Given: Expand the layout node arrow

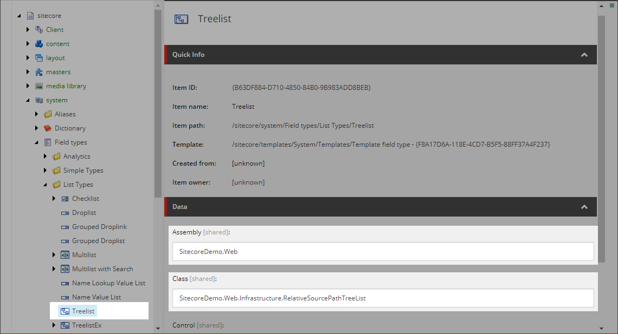Looking at the screenshot, I should tap(28, 58).
